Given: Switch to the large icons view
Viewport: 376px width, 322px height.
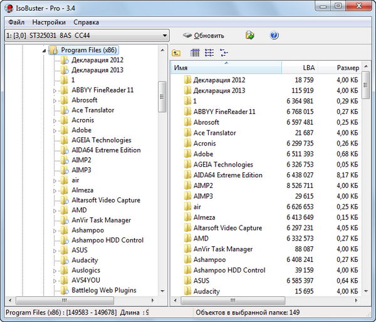Looking at the screenshot, I should [x=195, y=53].
